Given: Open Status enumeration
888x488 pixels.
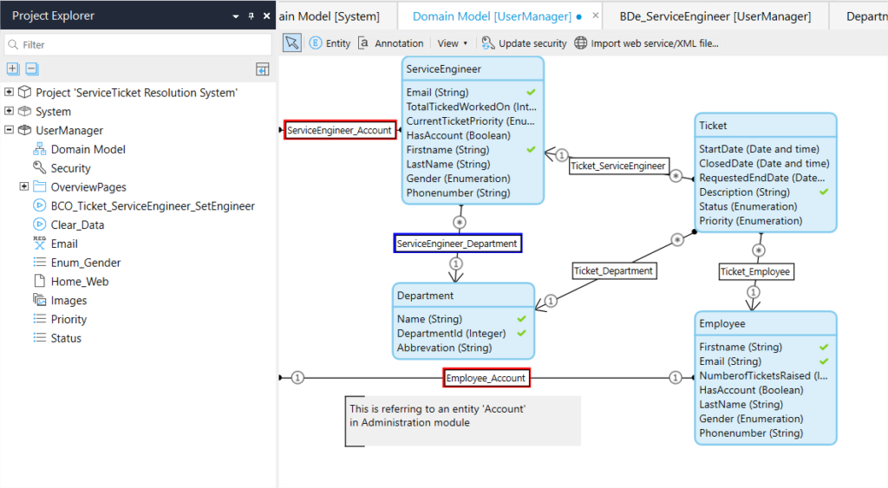Looking at the screenshot, I should (x=66, y=338).
